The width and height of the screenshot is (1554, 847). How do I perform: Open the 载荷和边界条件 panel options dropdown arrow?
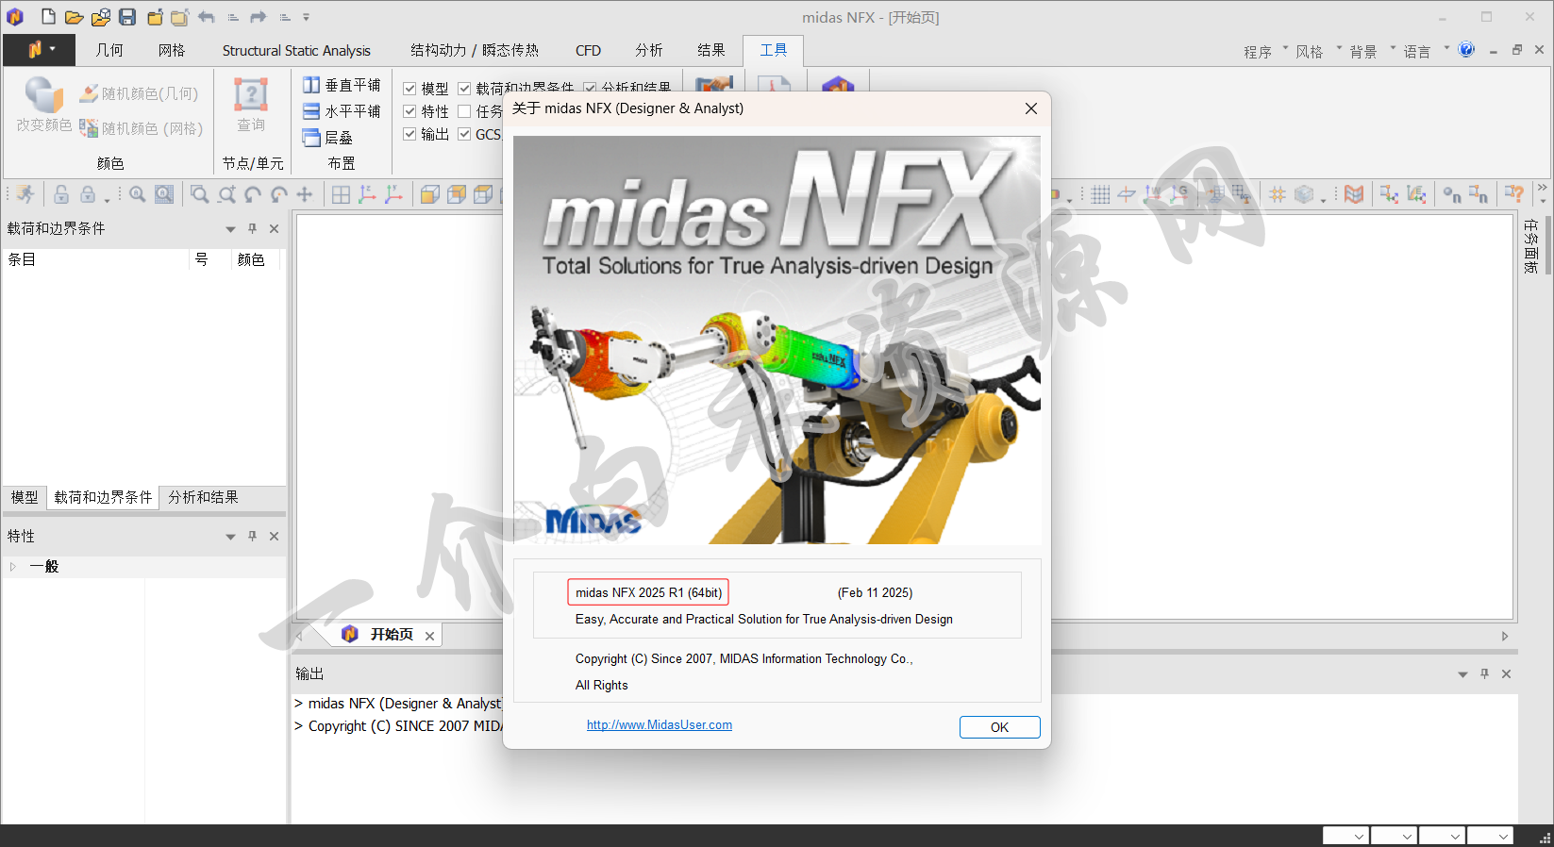click(230, 229)
